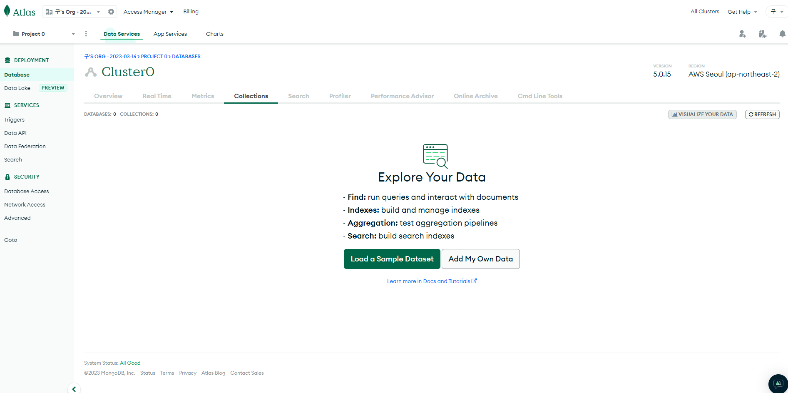This screenshot has width=788, height=393.
Task: Open the cluster Search tab
Action: 298,96
